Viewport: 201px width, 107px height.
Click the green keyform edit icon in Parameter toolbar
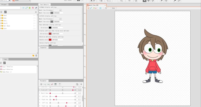click(x=56, y=84)
